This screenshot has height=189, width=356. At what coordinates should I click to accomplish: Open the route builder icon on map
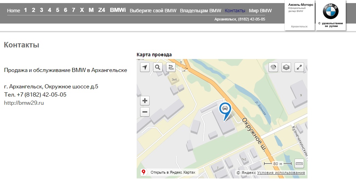point(171,67)
